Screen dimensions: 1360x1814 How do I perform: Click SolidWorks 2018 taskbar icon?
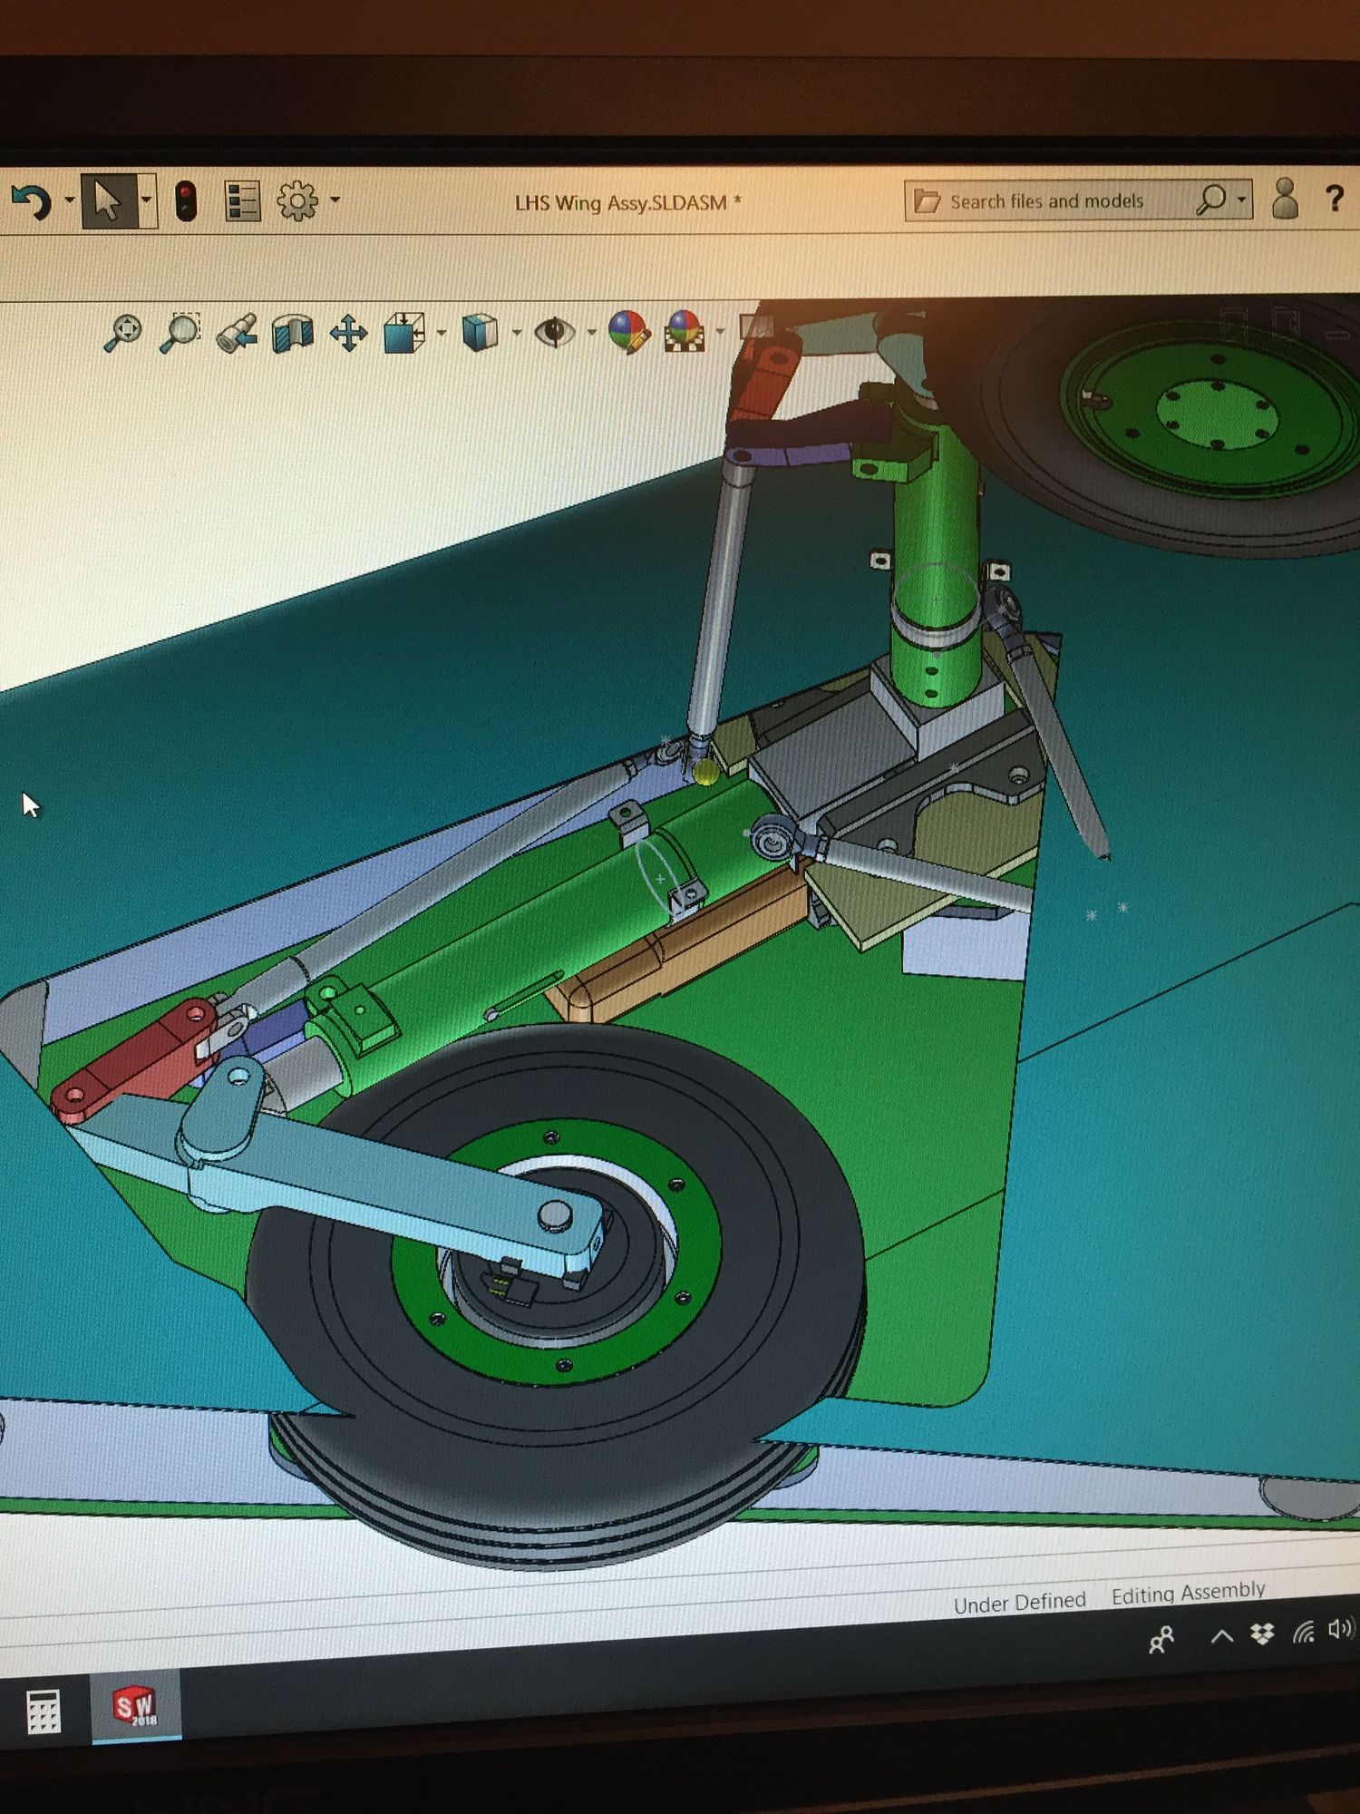pyautogui.click(x=136, y=1707)
